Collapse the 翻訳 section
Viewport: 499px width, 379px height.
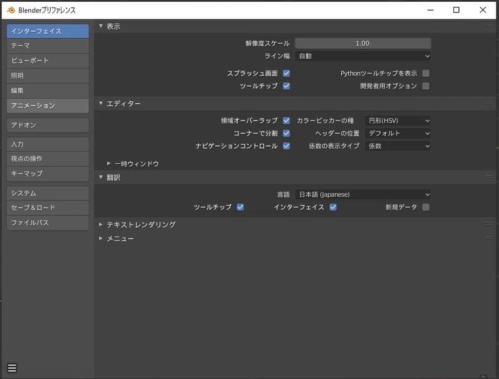[x=101, y=177]
